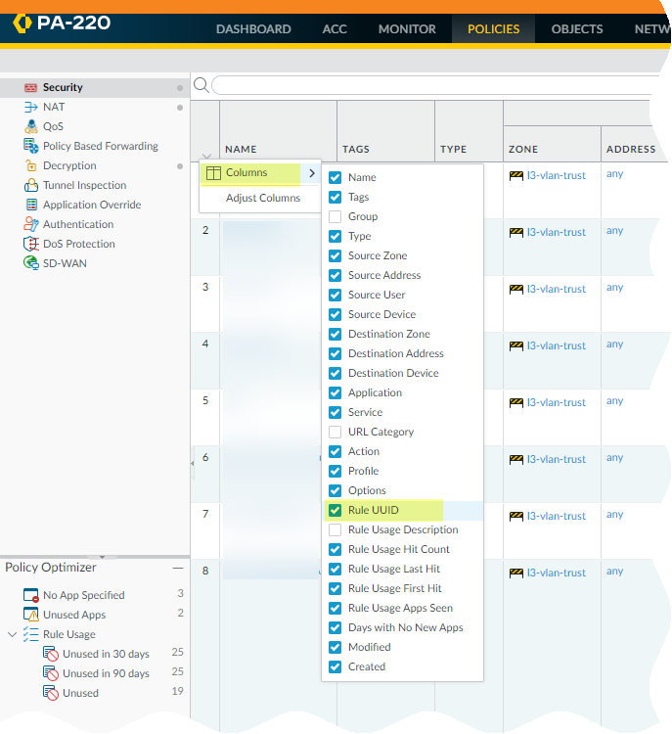Collapse the Policy Optimizer panel
The height and width of the screenshot is (734, 672).
(x=177, y=568)
